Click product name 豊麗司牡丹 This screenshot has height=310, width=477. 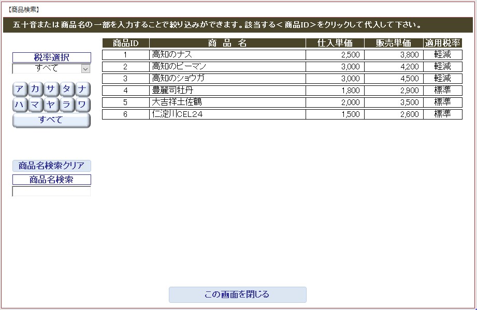(x=227, y=90)
